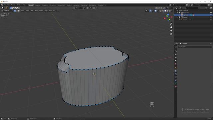The height and width of the screenshot is (120, 213).
Task: Open the Mesh menu
Action: click(36, 11)
